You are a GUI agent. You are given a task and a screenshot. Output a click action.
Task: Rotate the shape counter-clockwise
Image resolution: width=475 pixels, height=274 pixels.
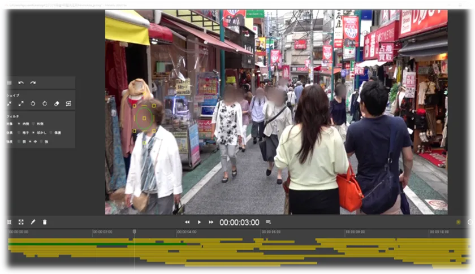click(x=33, y=104)
